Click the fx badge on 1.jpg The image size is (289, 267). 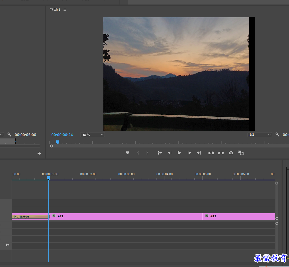point(54,216)
